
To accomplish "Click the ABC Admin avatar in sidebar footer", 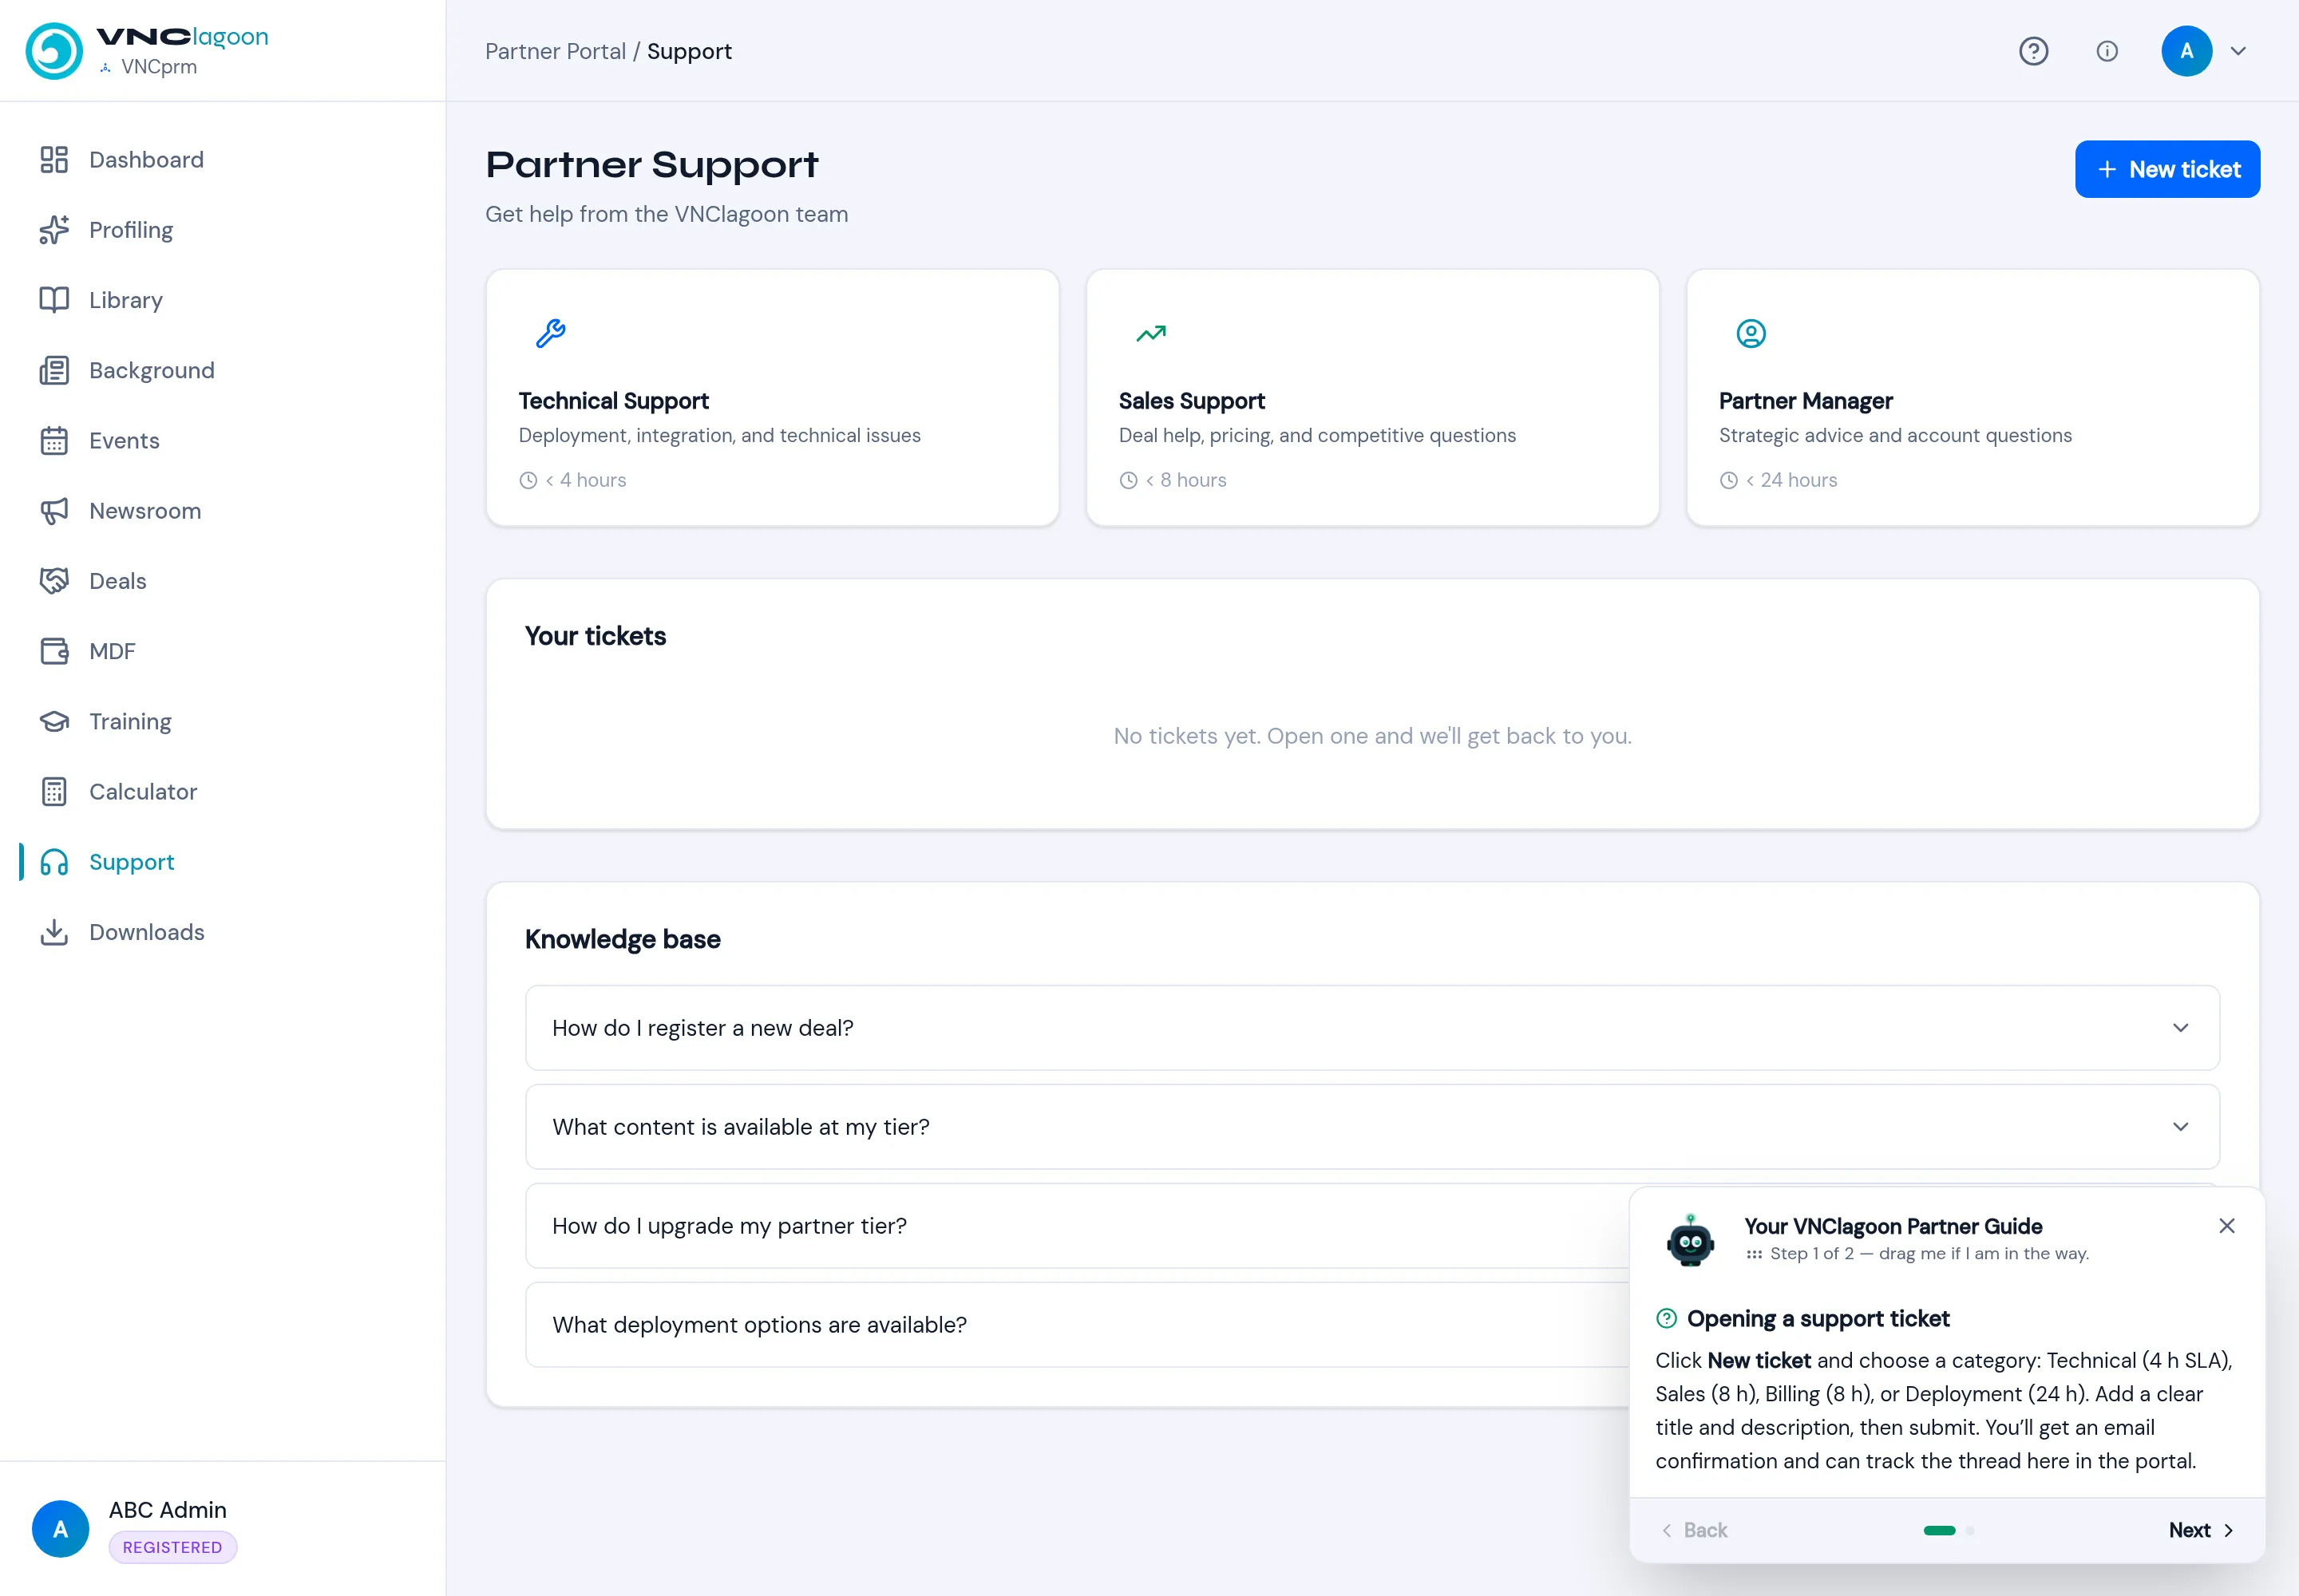I will coord(60,1529).
